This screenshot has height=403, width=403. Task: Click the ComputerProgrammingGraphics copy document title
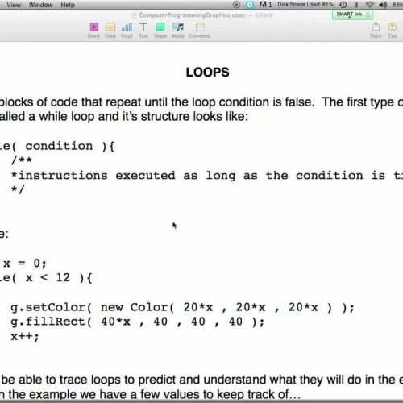[192, 15]
